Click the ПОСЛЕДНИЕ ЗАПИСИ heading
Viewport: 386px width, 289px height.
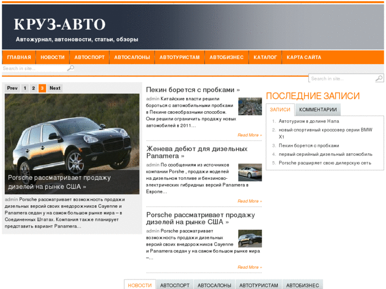pos(313,96)
